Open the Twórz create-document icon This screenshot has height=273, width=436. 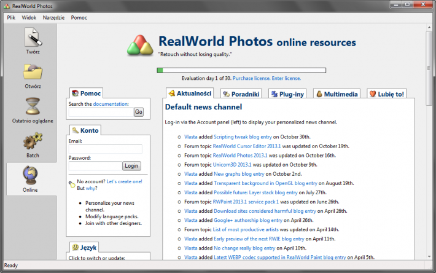tap(33, 37)
